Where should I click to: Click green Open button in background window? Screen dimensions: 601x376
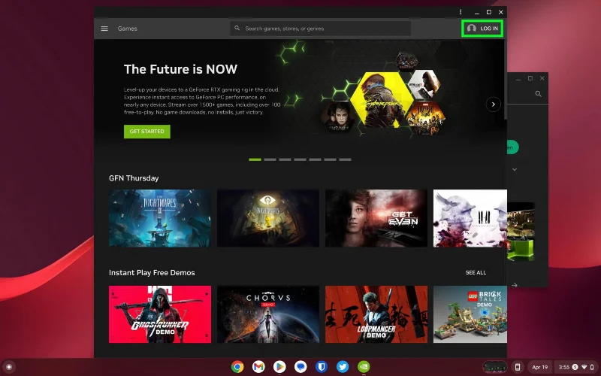click(513, 147)
